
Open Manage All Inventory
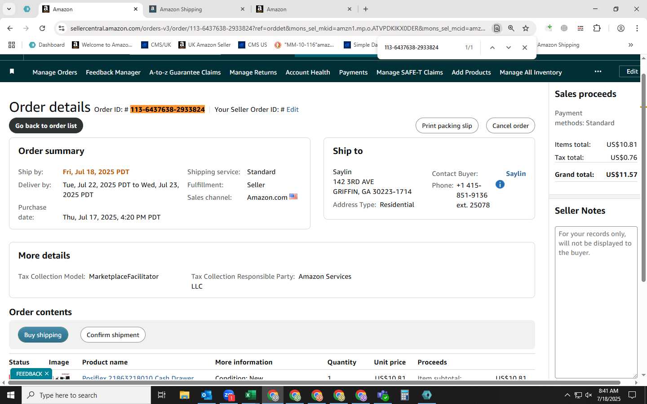click(x=531, y=72)
